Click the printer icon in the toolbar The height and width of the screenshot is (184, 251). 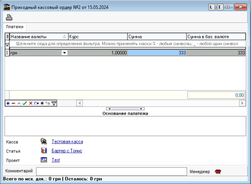pos(9,17)
